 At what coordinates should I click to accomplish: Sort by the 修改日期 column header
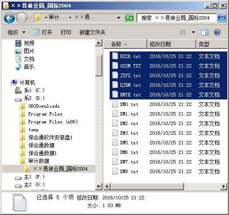[x=171, y=44]
